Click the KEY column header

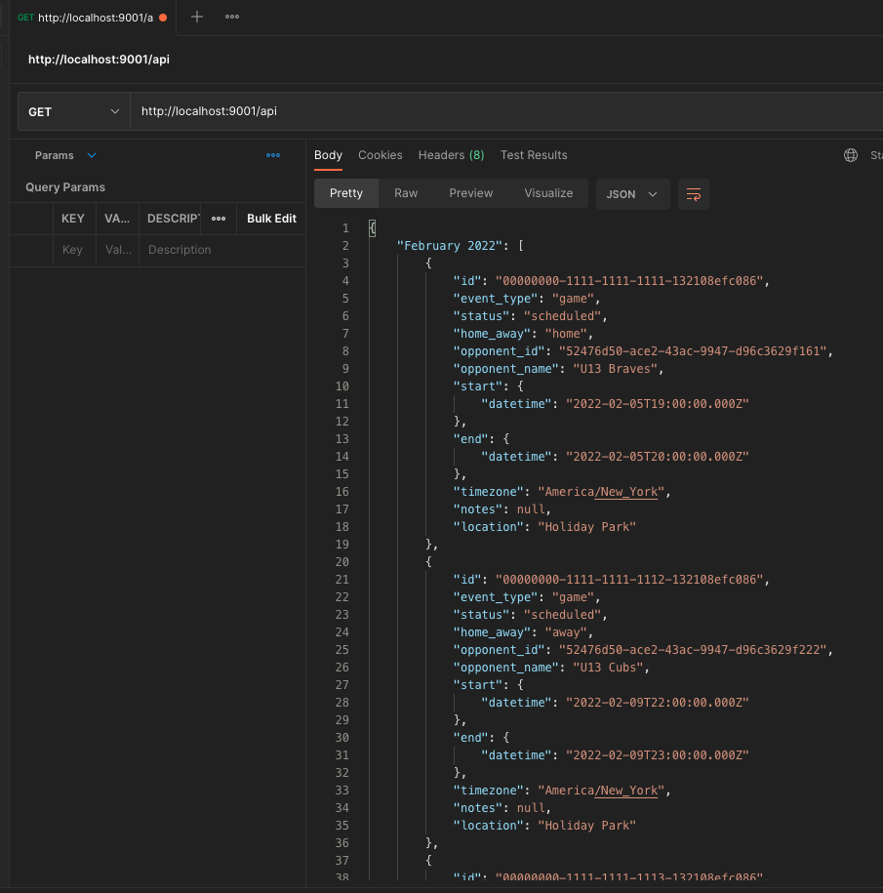click(73, 219)
